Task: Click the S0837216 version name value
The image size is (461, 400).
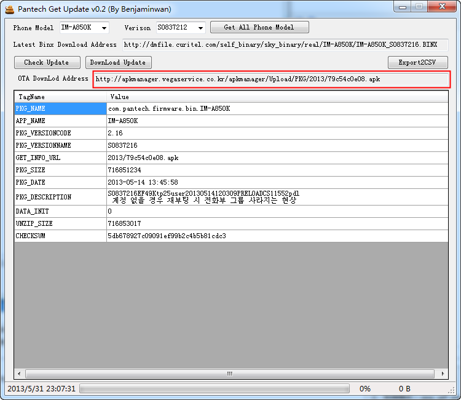Action: click(x=277, y=146)
